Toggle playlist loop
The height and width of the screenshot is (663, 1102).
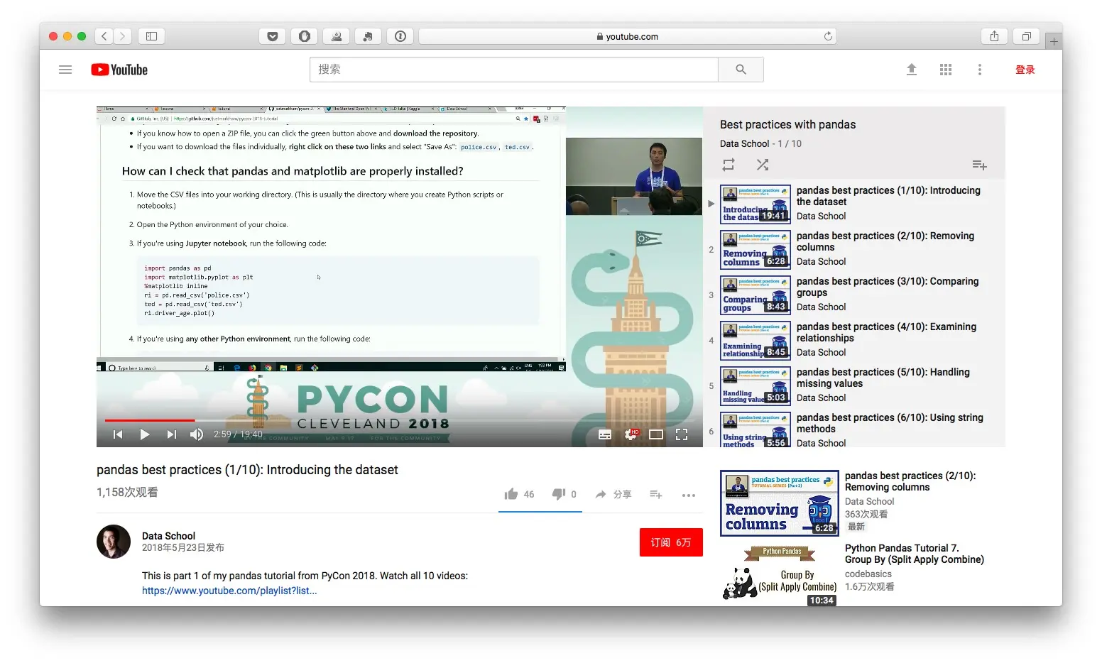729,165
